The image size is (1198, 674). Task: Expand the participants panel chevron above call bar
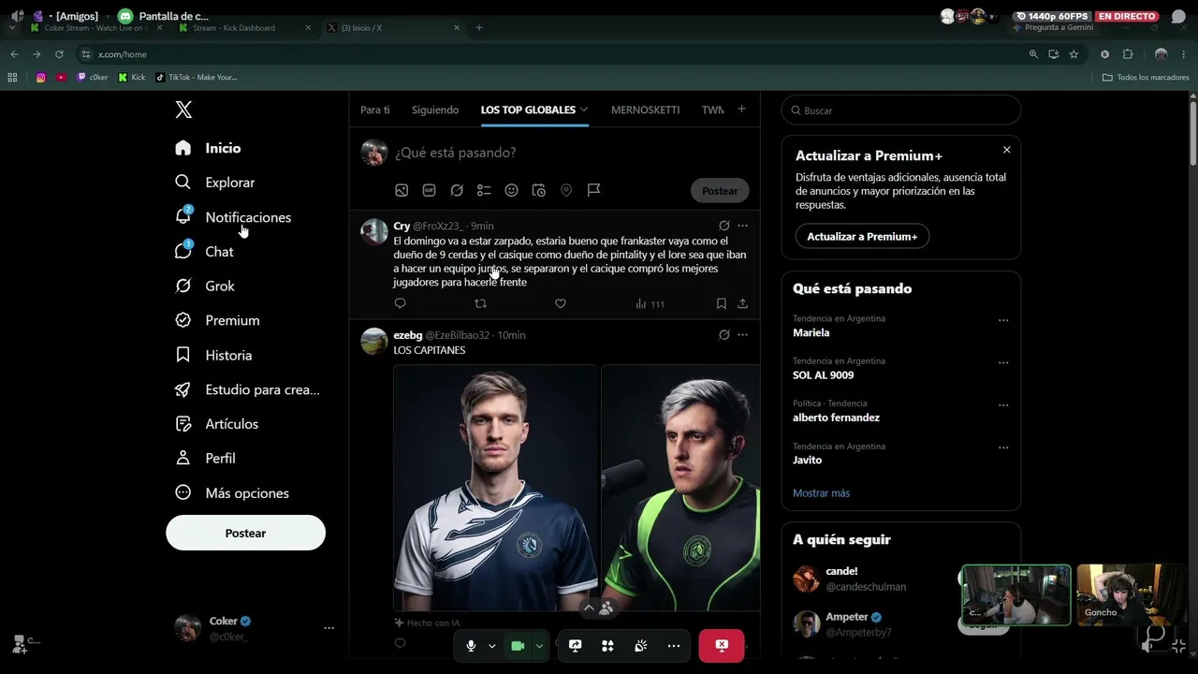pyautogui.click(x=589, y=608)
